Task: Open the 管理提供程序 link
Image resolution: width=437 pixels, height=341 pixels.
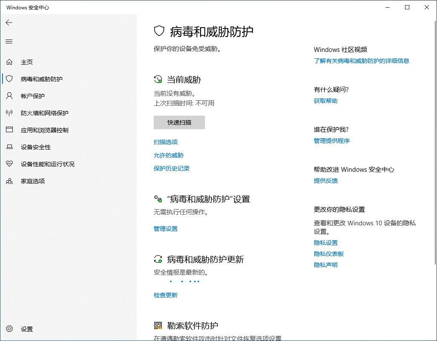Action: (x=332, y=141)
